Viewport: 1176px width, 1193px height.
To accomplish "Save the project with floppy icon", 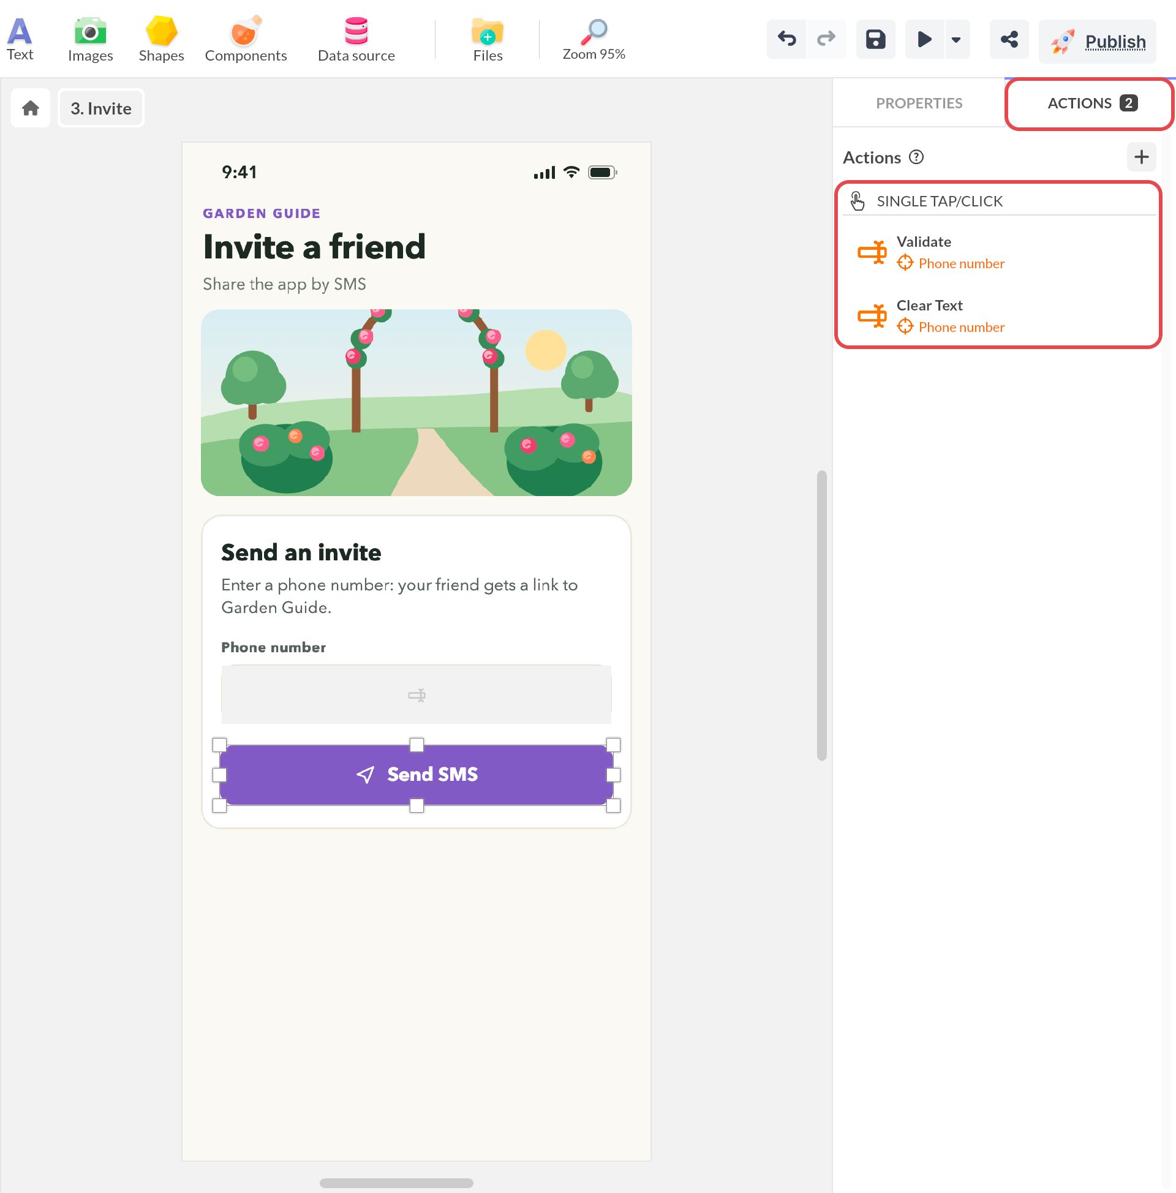I will (x=875, y=40).
